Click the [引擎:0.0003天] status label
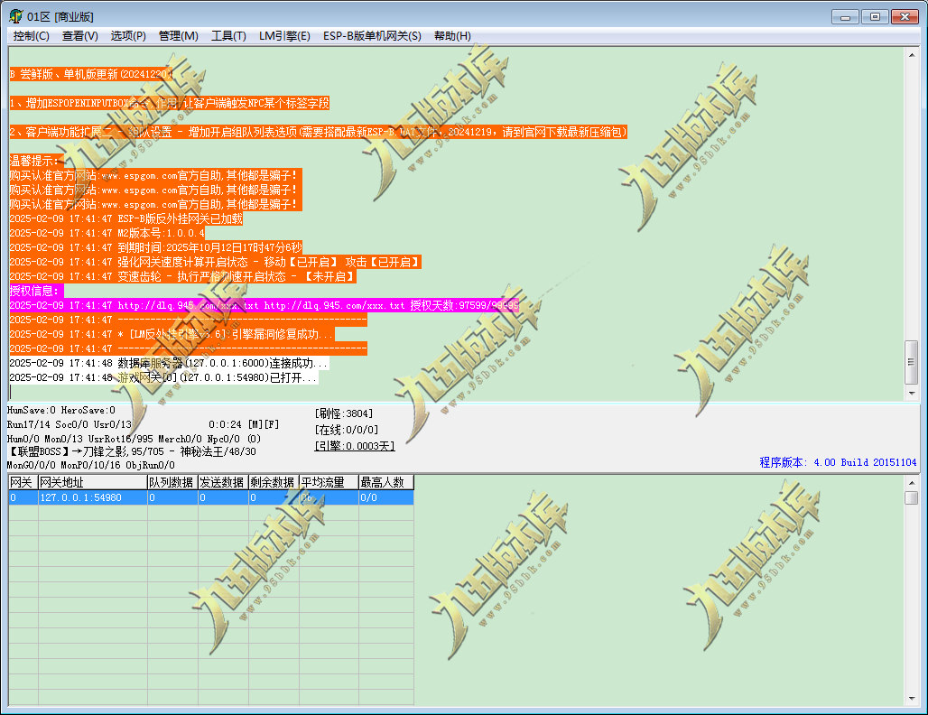This screenshot has width=928, height=715. [x=355, y=446]
